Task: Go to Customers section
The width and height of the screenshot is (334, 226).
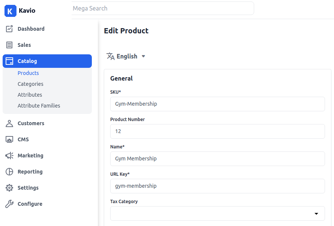Action: [x=31, y=123]
